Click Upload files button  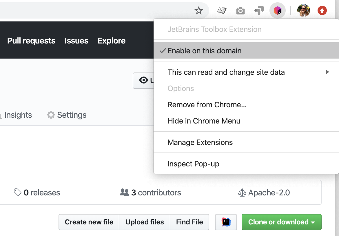145,222
